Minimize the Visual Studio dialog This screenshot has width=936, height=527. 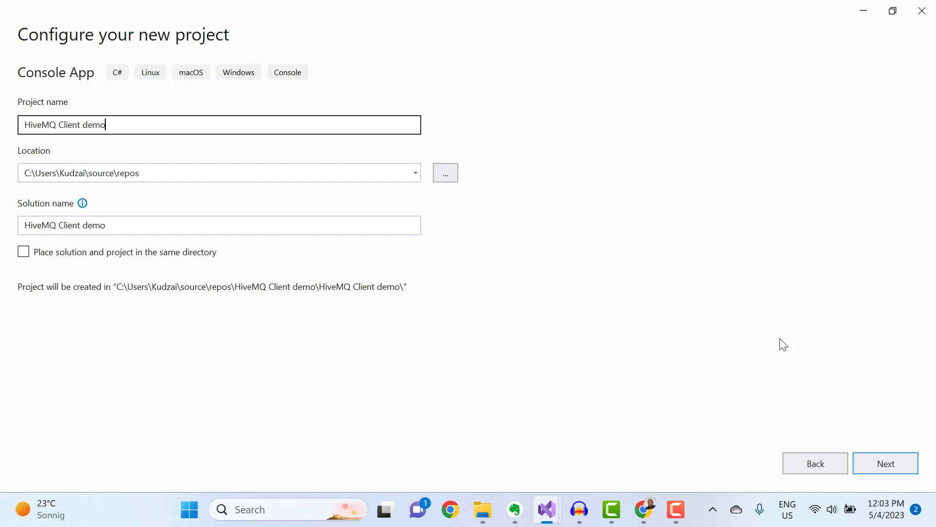point(863,11)
